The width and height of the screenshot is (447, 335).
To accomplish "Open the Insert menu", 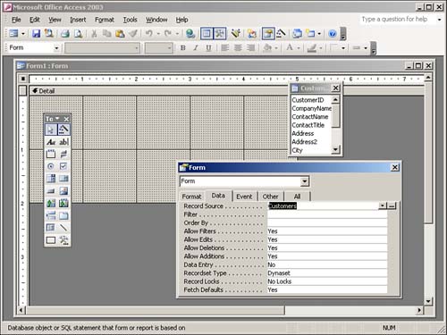I will (x=78, y=20).
